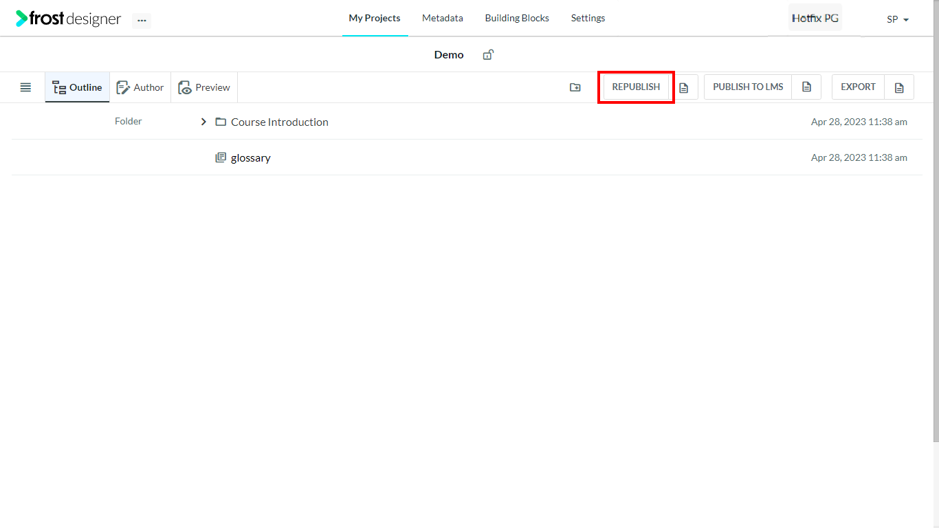939x528 pixels.
Task: Click the Course Introduction folder icon
Action: coord(221,122)
